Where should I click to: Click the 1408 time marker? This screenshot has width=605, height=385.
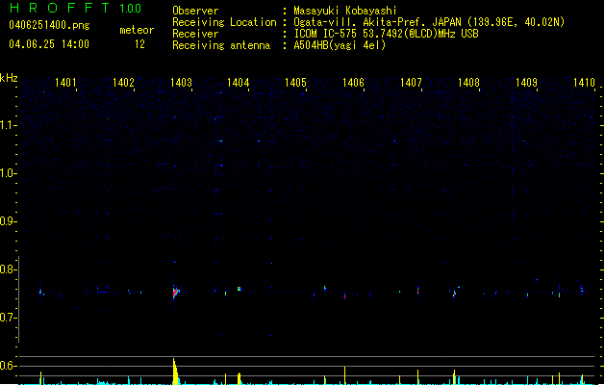tap(468, 83)
